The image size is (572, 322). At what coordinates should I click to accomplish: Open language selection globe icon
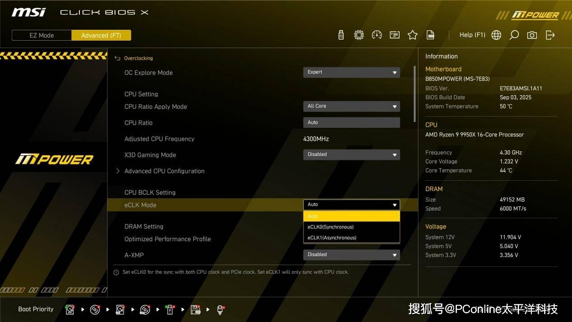click(496, 35)
